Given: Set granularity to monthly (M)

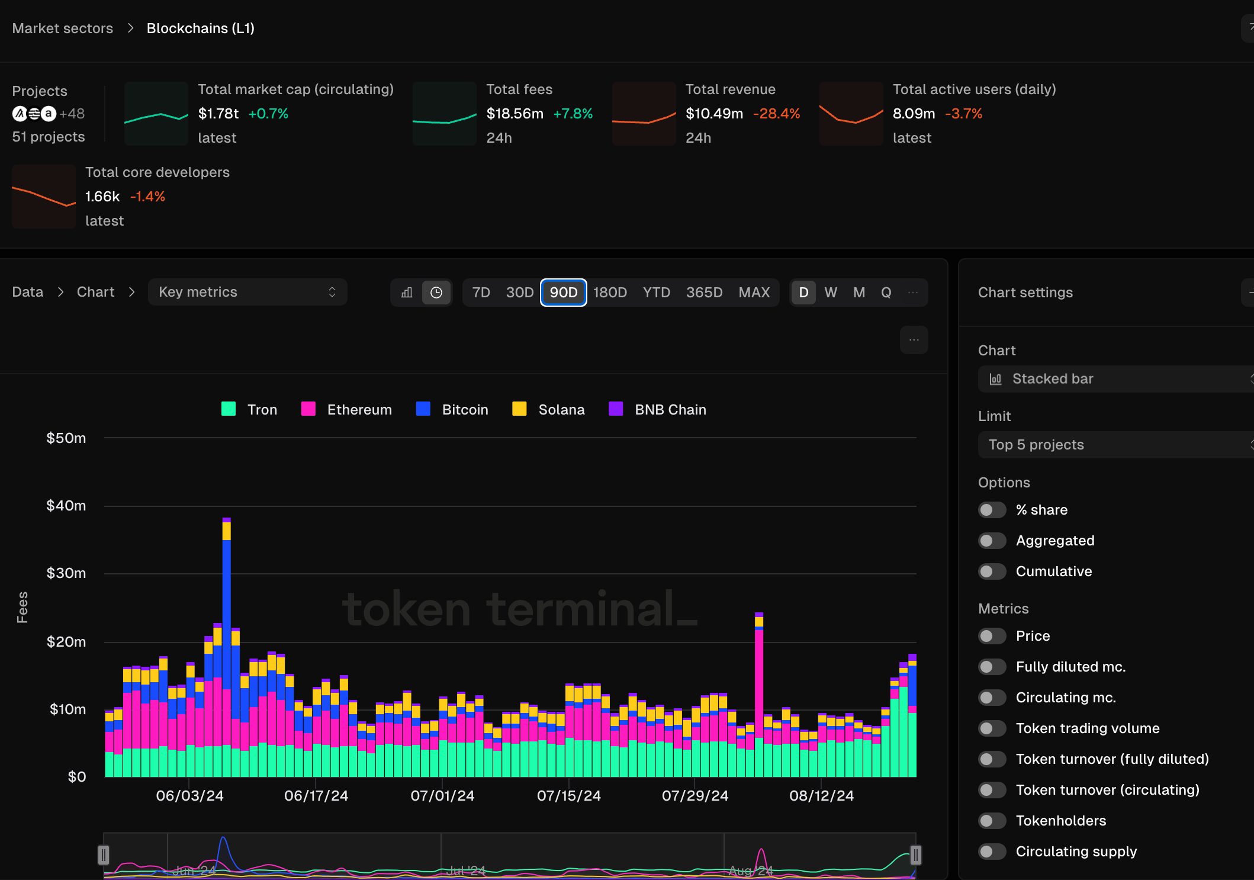Looking at the screenshot, I should pyautogui.click(x=859, y=293).
